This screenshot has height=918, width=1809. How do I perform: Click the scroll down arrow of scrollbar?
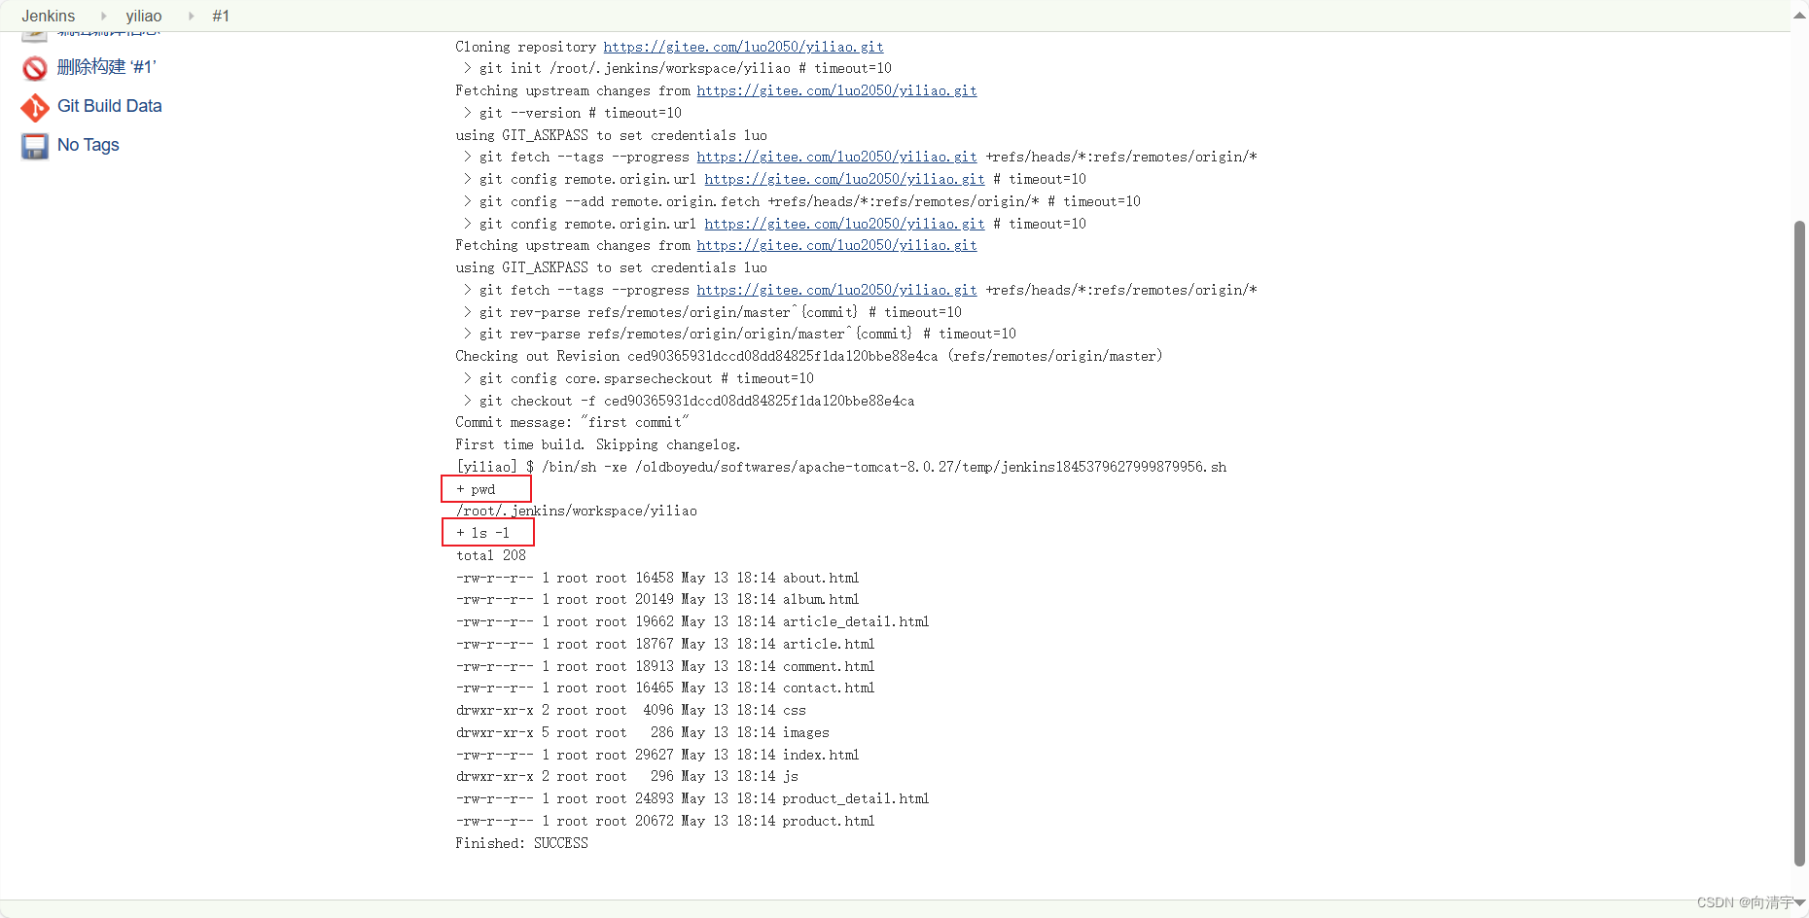tap(1799, 902)
